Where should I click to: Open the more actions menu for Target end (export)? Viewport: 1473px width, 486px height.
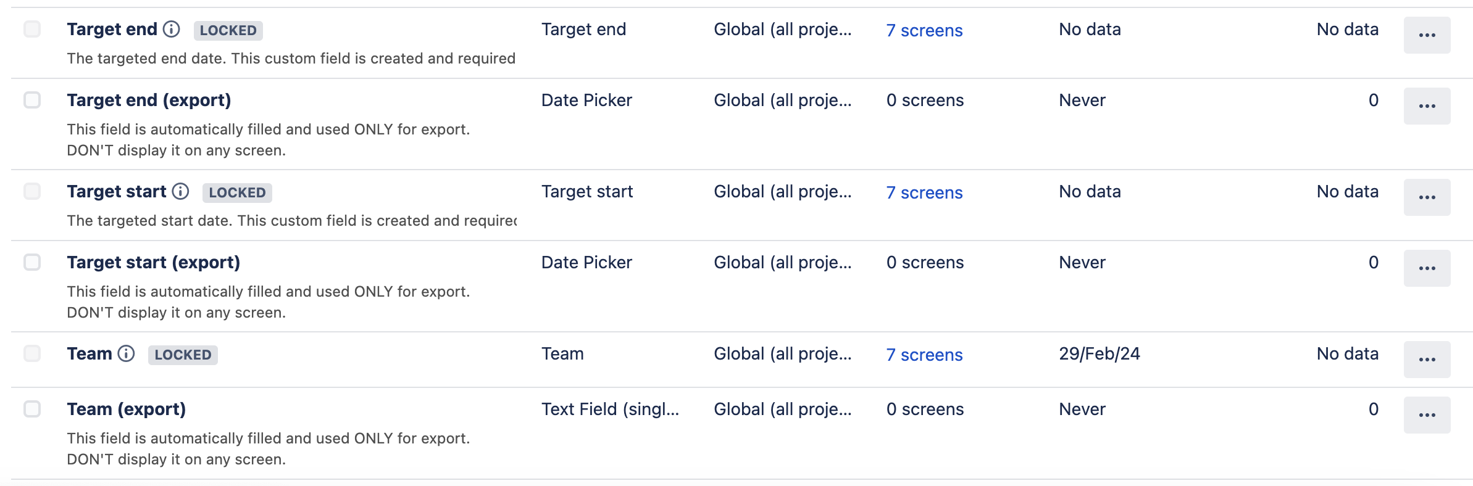(1427, 106)
